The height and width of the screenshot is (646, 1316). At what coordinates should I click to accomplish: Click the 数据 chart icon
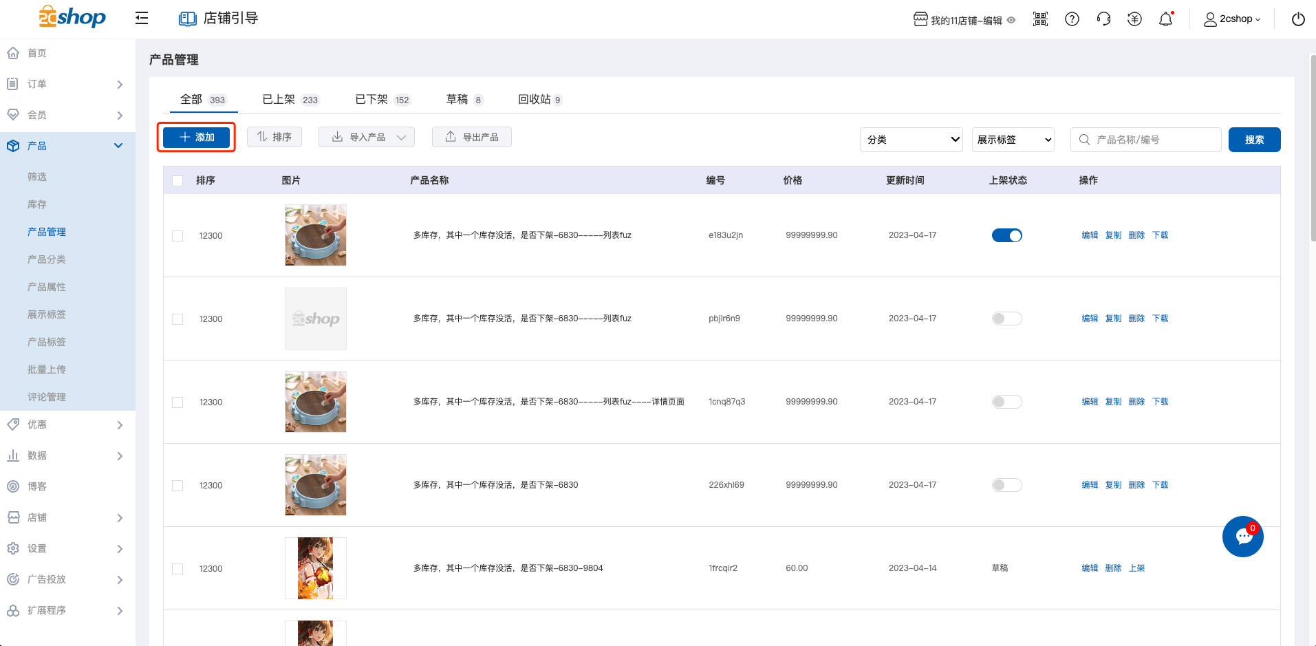coord(13,455)
